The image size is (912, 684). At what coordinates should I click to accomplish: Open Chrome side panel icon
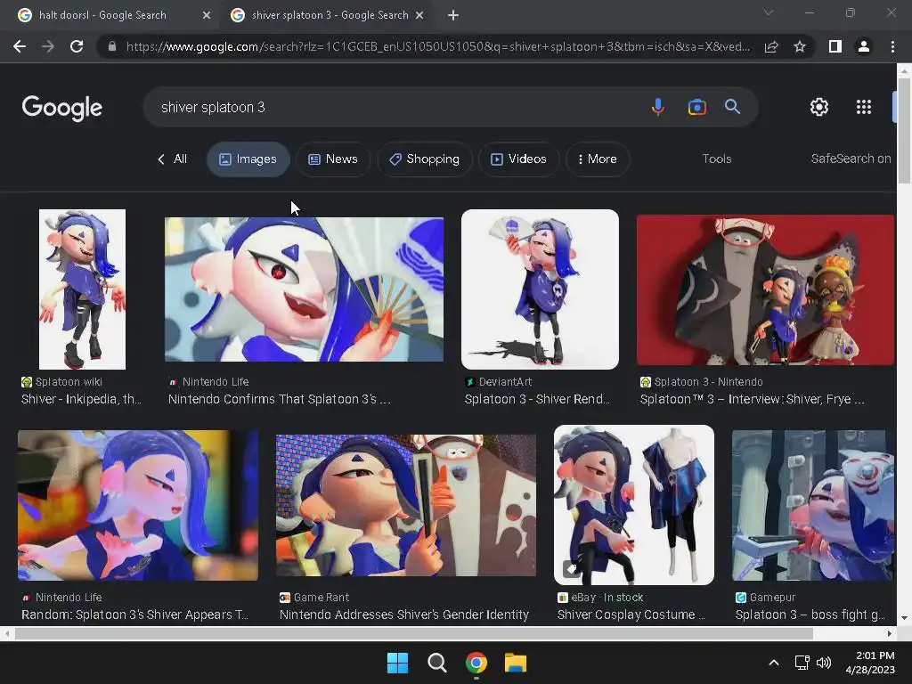(x=835, y=46)
